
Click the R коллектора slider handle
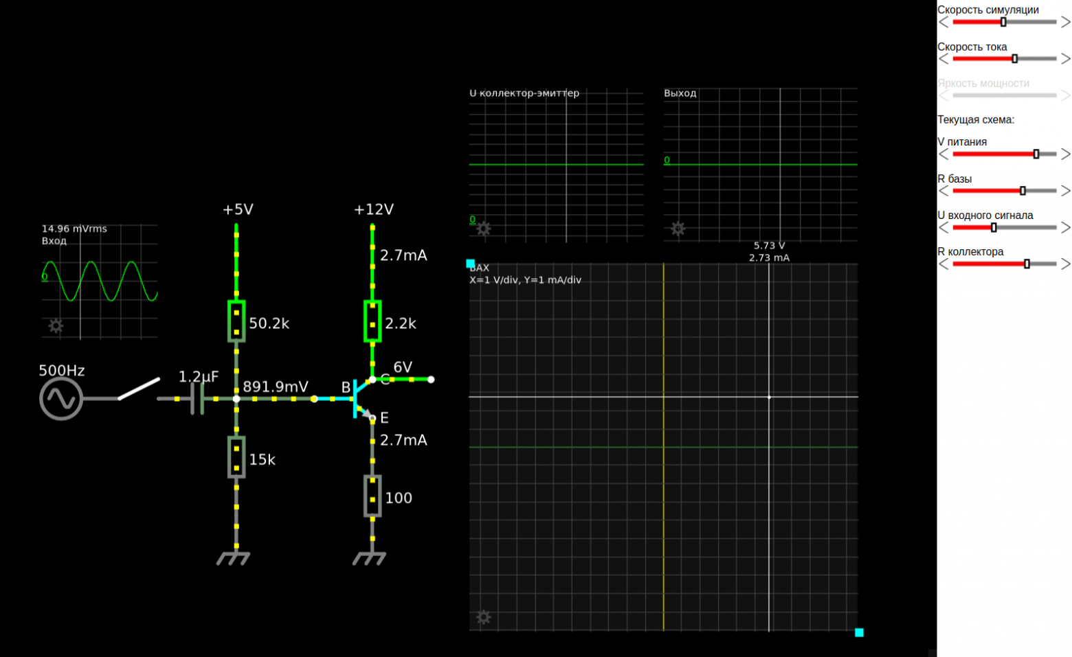click(x=1027, y=264)
